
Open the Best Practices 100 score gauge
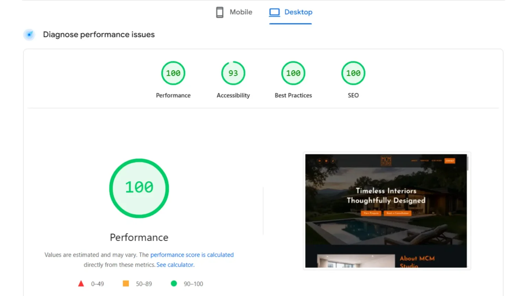(293, 73)
